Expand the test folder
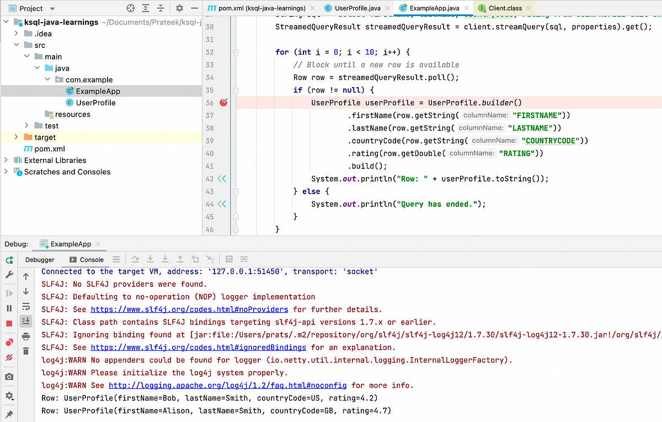Viewport: 662px width, 422px height. pos(27,126)
